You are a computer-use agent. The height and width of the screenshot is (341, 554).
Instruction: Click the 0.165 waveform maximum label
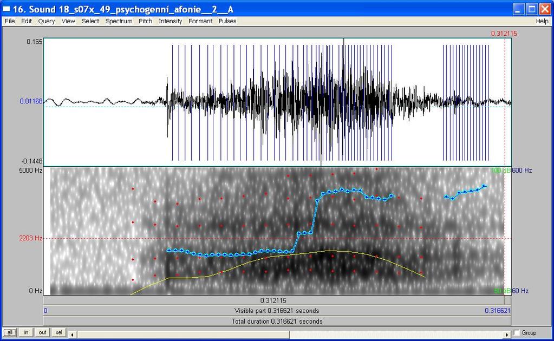35,42
